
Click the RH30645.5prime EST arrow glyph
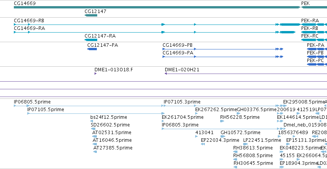click(235, 167)
